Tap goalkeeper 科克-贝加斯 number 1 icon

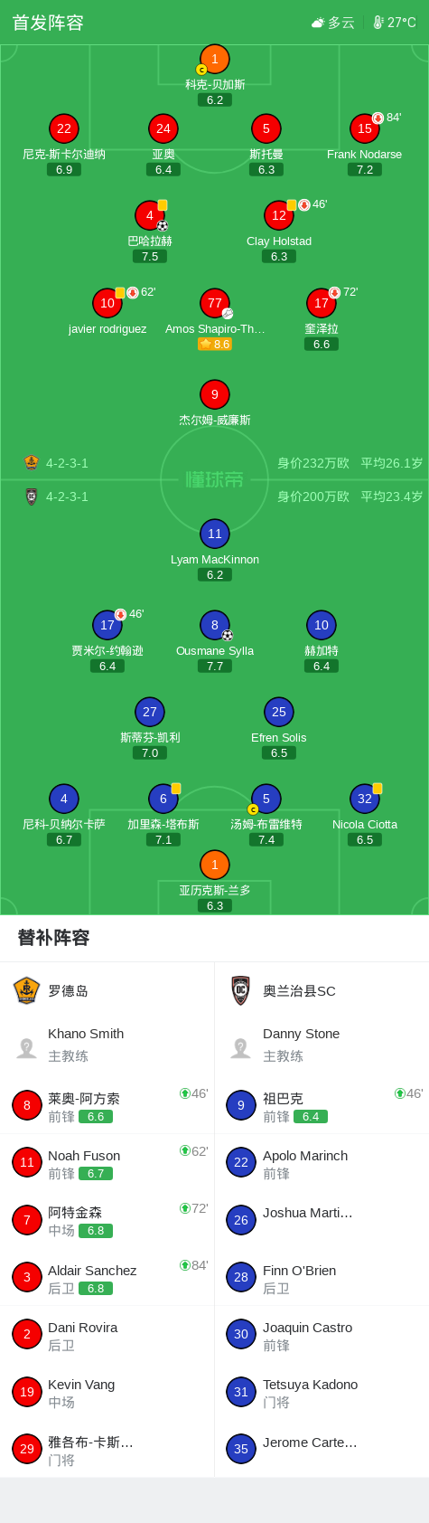pos(215,59)
